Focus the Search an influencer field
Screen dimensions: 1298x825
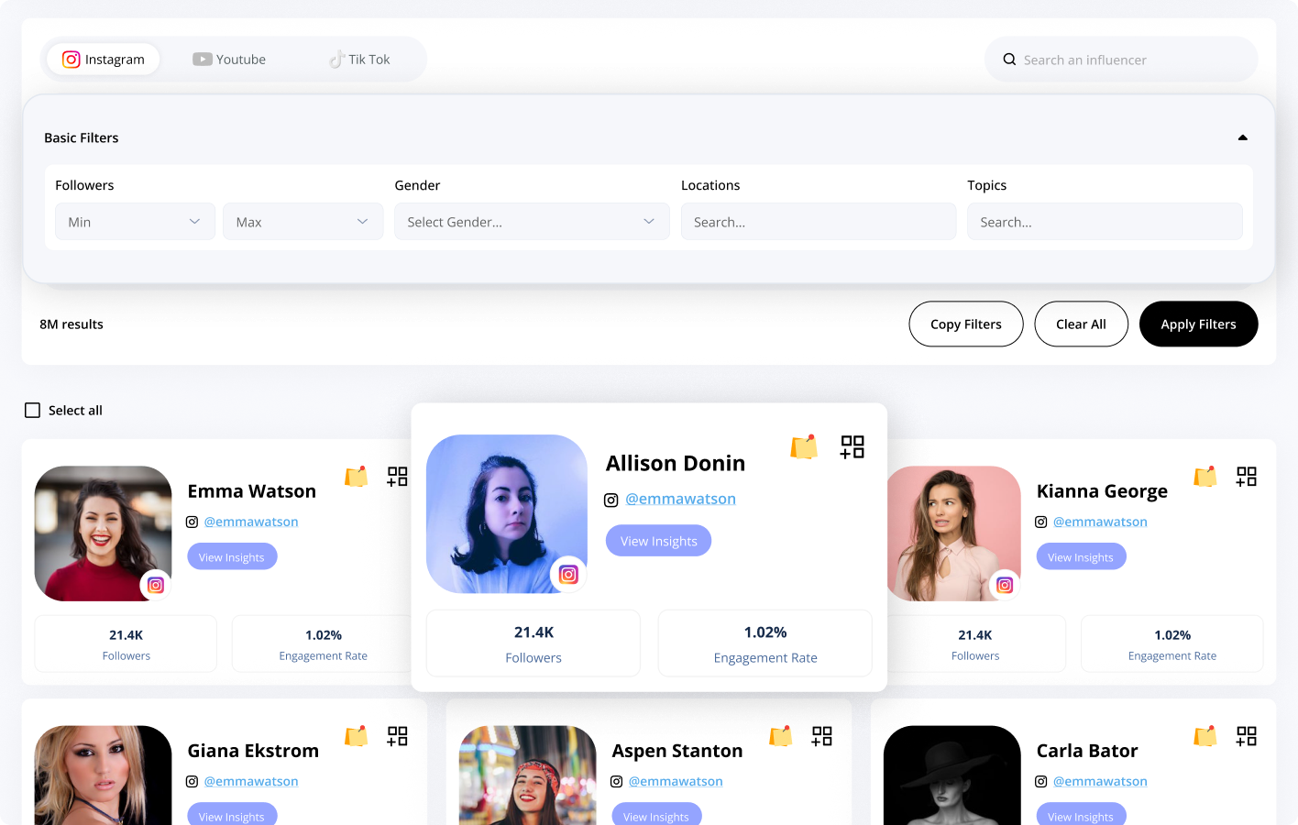[x=1121, y=60]
